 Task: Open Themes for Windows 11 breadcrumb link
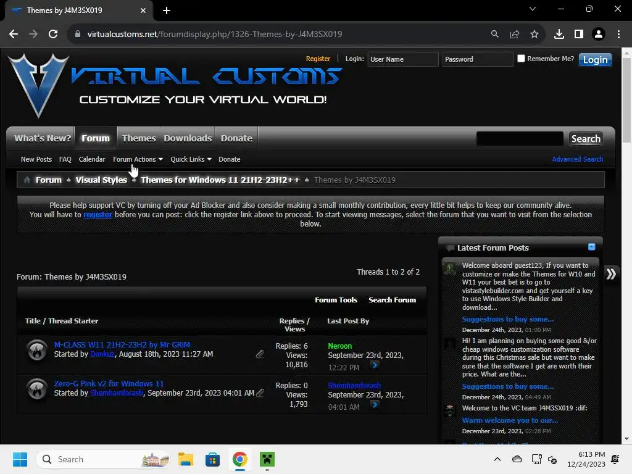coord(220,180)
